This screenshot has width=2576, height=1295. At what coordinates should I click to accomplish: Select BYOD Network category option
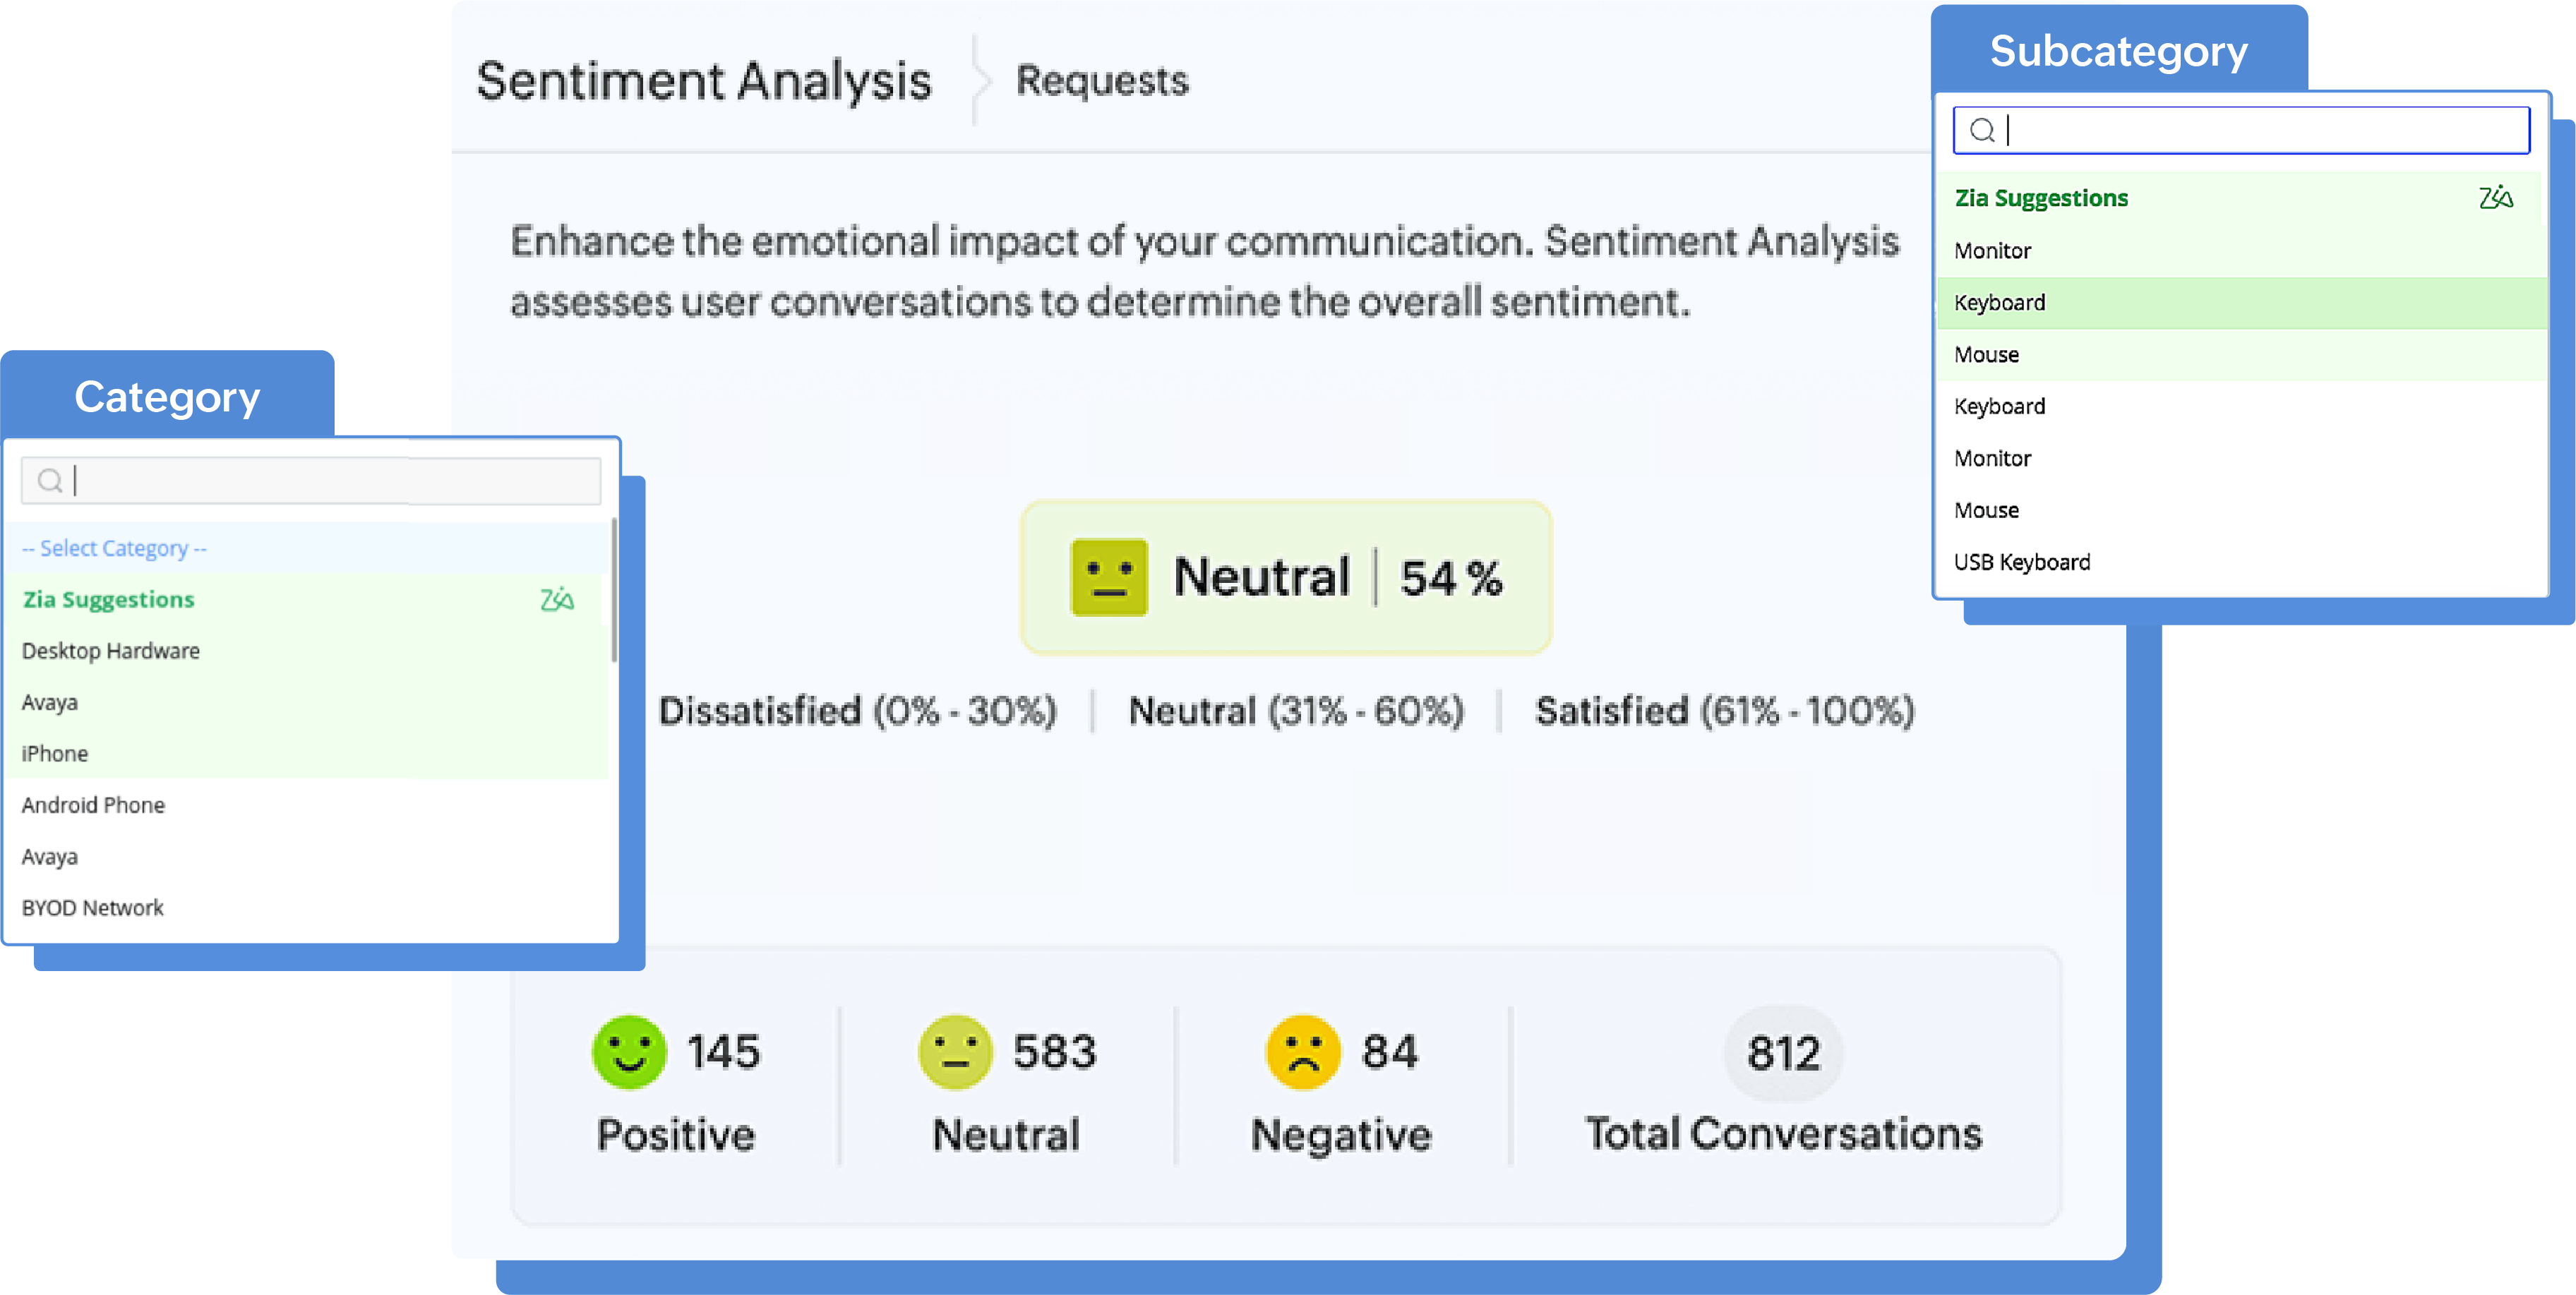click(x=93, y=908)
